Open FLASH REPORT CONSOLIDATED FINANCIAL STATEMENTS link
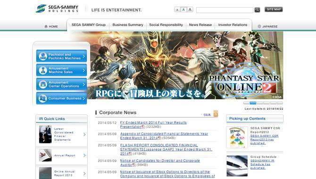 point(166,149)
